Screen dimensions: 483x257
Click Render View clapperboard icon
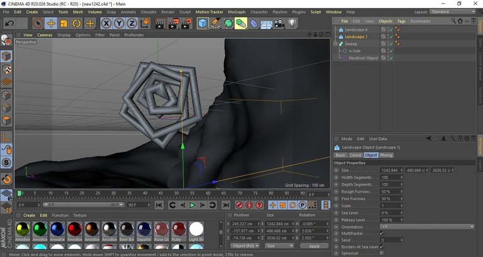coord(160,23)
